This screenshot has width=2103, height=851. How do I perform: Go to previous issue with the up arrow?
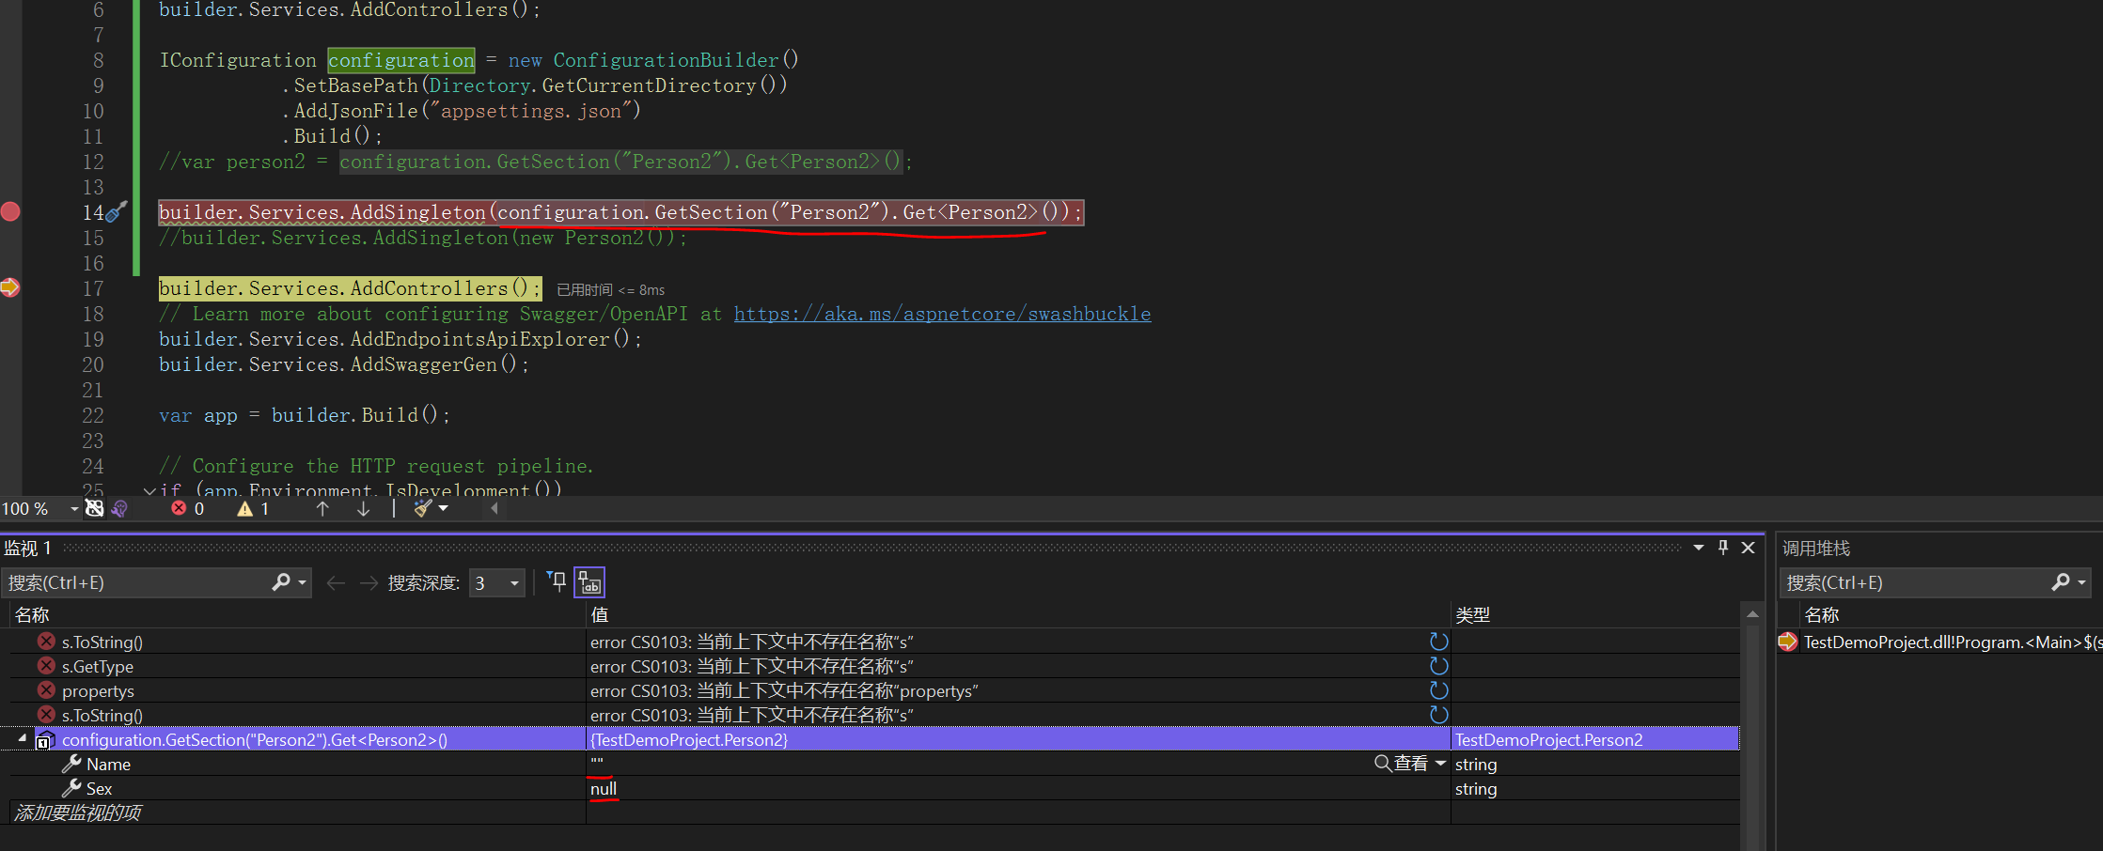pyautogui.click(x=322, y=508)
